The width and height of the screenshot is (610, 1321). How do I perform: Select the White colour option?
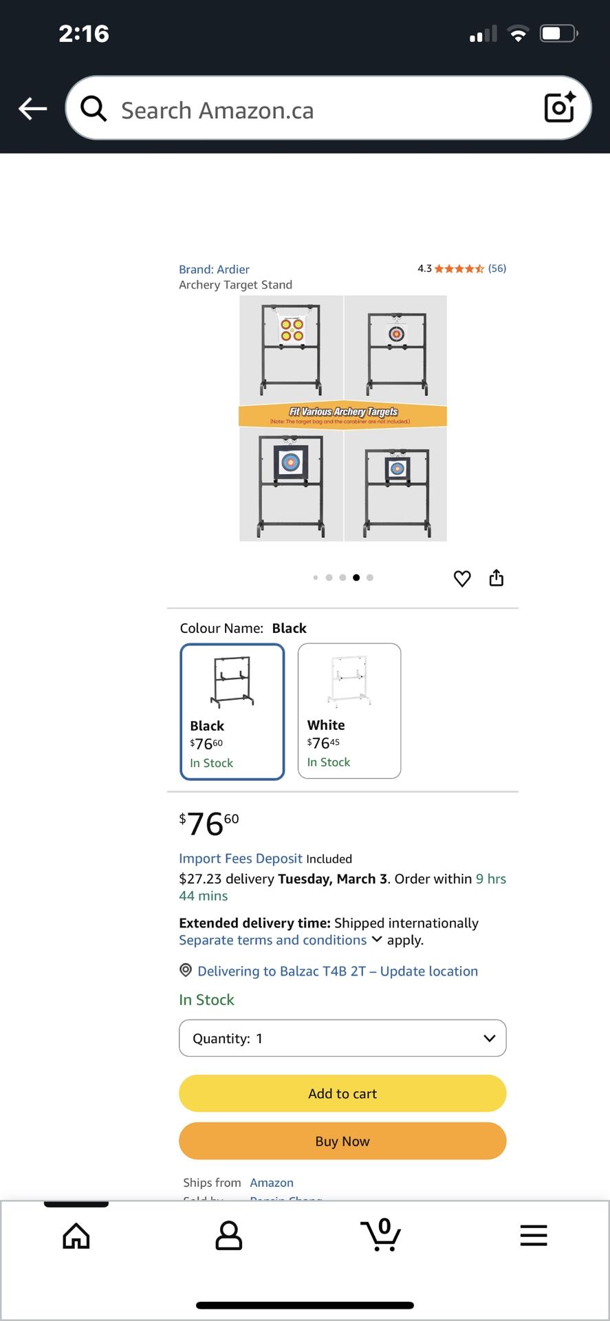pyautogui.click(x=349, y=711)
